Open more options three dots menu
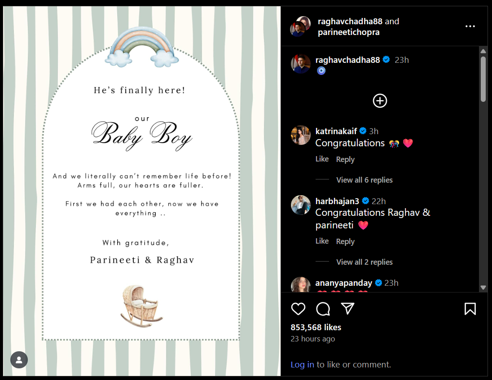 470,26
